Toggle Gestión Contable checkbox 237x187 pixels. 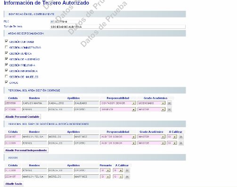[7, 41]
